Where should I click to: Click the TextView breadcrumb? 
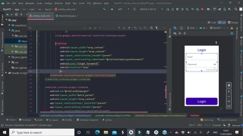[x=194, y=116]
